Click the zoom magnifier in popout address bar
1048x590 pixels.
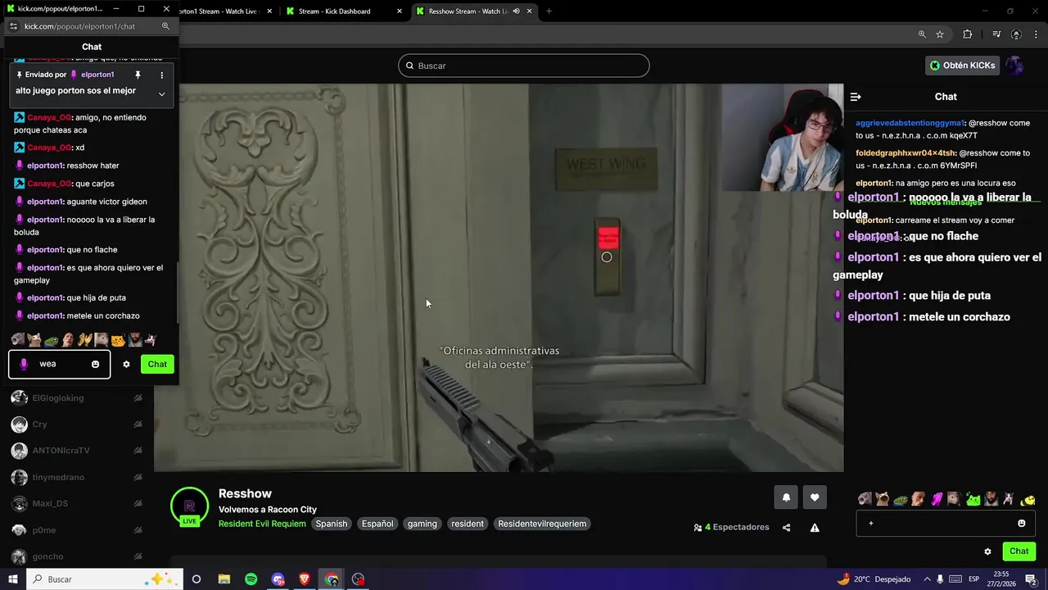tap(165, 26)
